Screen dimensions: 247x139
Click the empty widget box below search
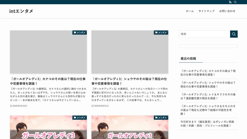pos(208,46)
